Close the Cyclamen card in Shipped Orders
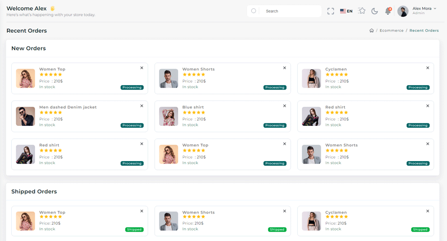The height and width of the screenshot is (241, 447). click(x=427, y=211)
